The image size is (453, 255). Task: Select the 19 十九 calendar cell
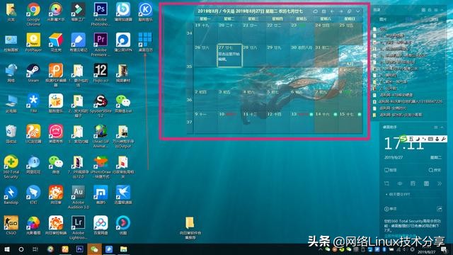click(205, 33)
